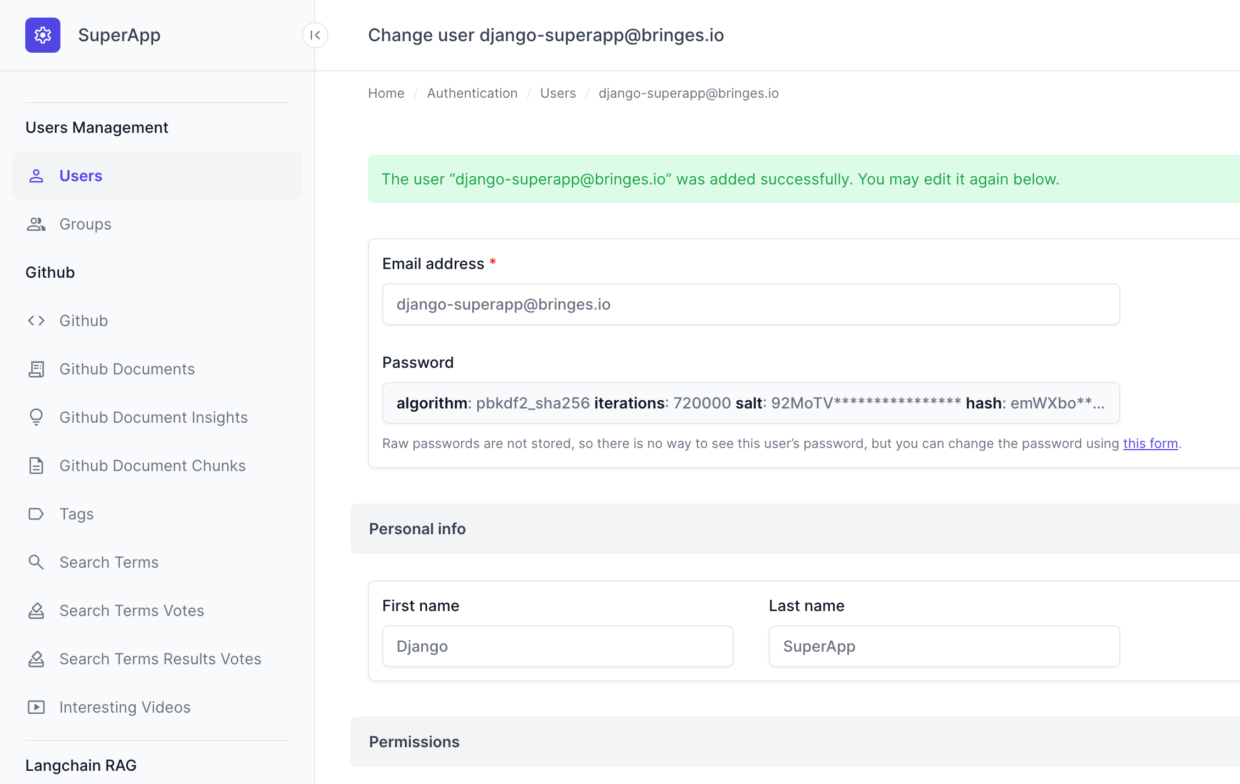Click the Groups people icon

point(36,224)
